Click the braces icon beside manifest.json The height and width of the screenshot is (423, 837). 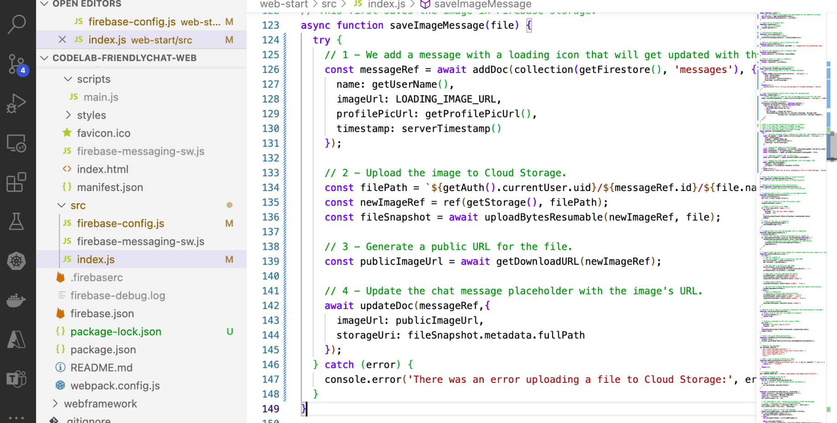click(x=67, y=187)
